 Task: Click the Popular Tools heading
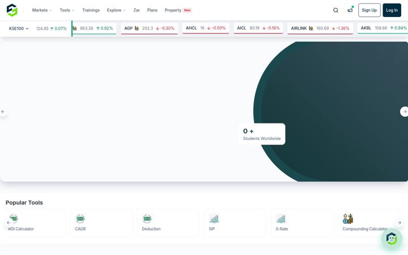coord(24,202)
